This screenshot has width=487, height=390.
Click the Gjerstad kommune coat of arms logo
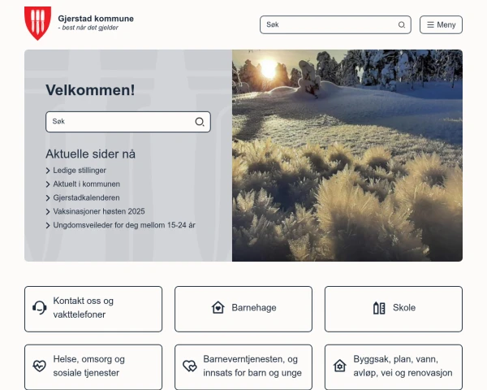(x=37, y=24)
